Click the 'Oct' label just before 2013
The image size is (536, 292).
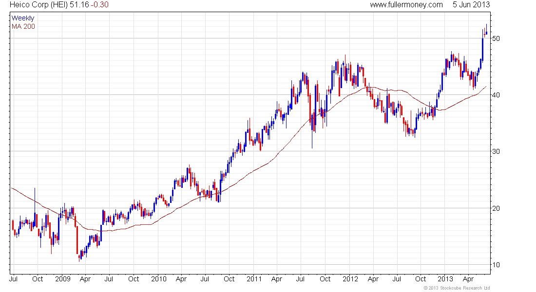click(421, 279)
